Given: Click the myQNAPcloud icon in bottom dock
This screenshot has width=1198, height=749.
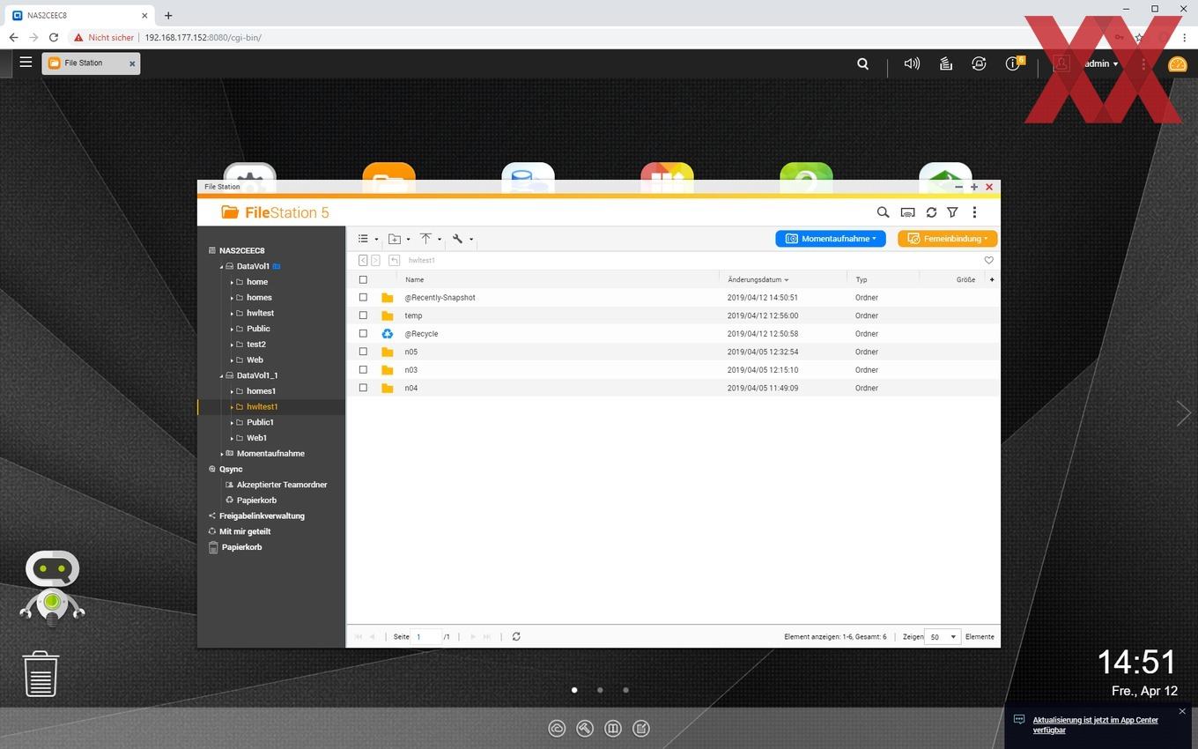Looking at the screenshot, I should (557, 728).
